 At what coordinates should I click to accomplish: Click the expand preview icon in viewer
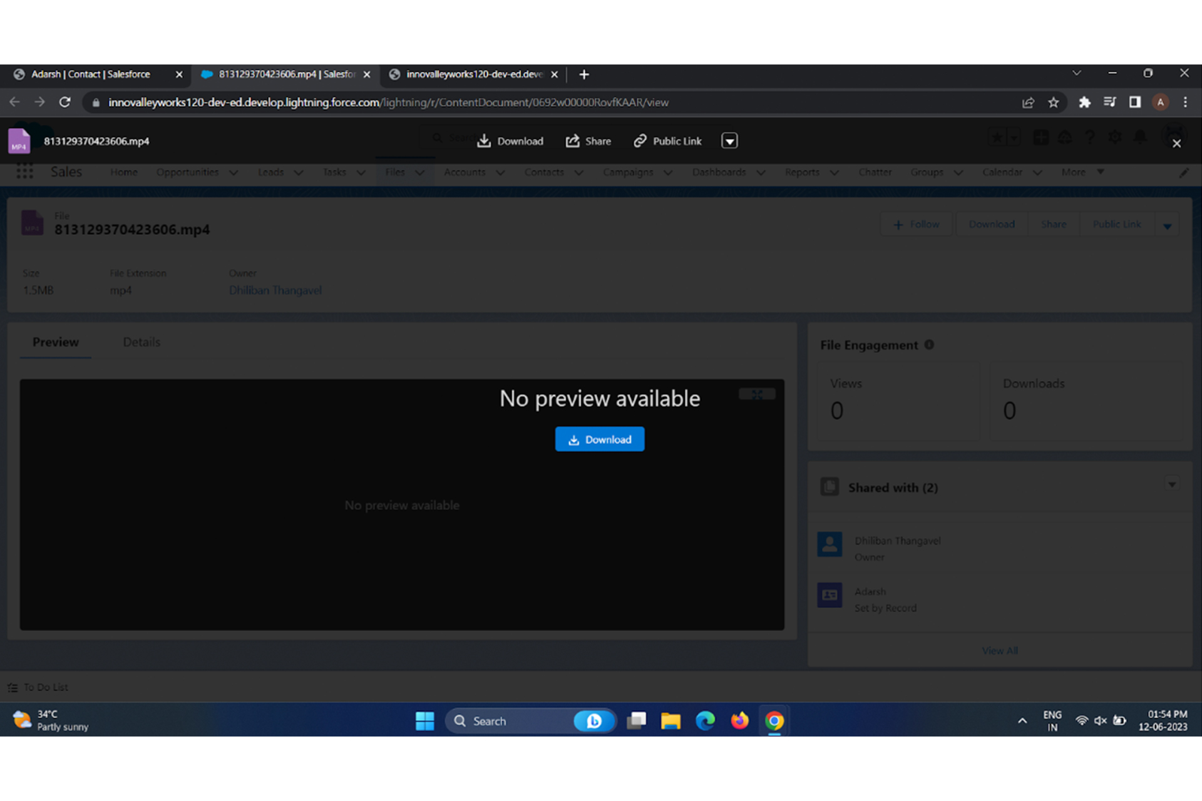click(x=757, y=394)
